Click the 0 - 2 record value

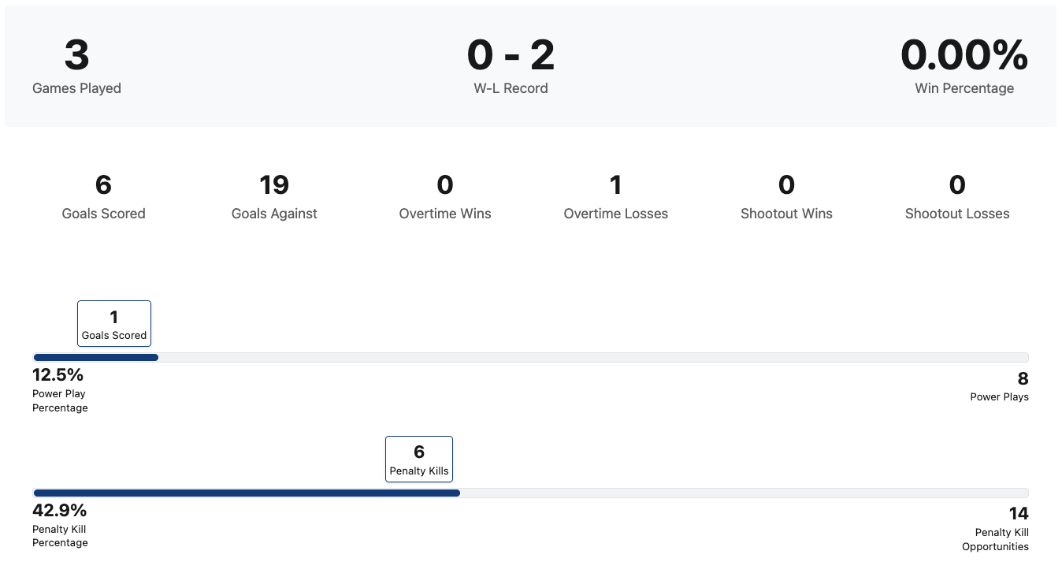[x=511, y=55]
